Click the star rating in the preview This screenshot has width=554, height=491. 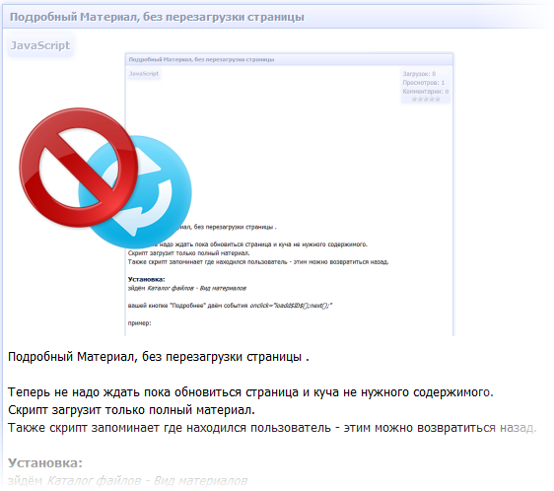(426, 100)
